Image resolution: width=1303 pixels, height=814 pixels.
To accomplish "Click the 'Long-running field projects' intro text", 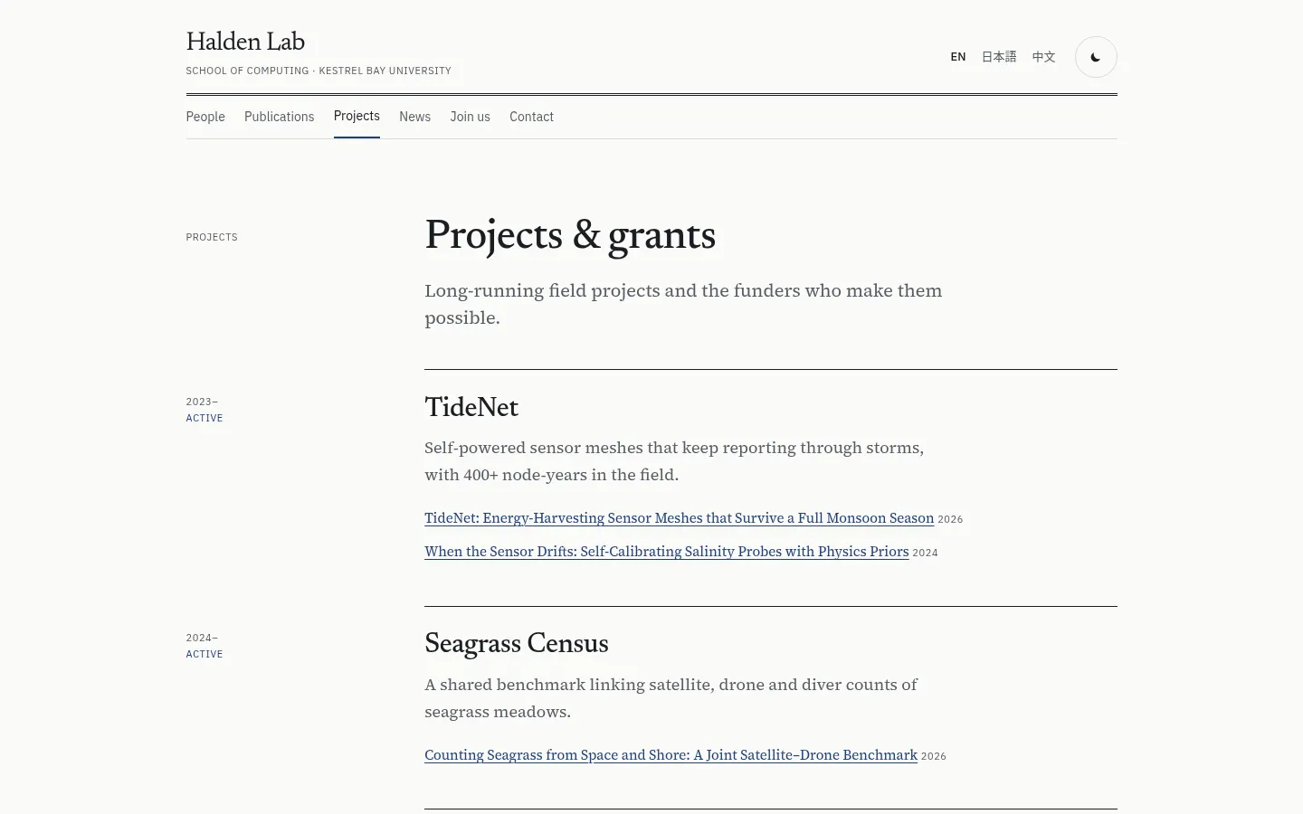I will pos(683,304).
